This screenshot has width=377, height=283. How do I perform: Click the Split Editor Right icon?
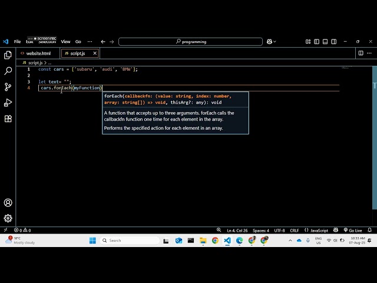pyautogui.click(x=361, y=53)
